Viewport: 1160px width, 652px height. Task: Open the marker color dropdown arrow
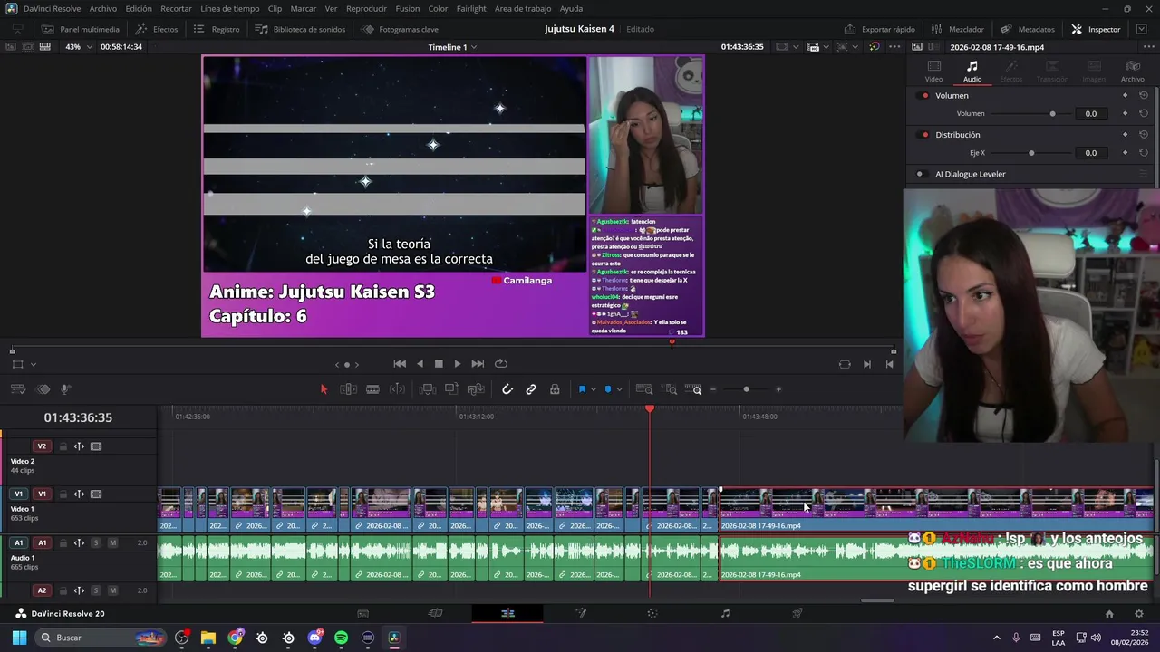click(x=619, y=389)
